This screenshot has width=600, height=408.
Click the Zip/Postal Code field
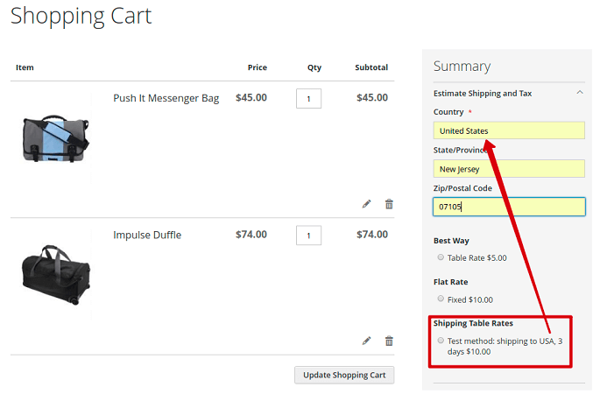click(509, 207)
